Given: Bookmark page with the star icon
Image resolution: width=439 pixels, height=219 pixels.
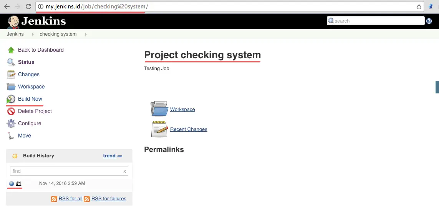Looking at the screenshot, I should tap(419, 7).
